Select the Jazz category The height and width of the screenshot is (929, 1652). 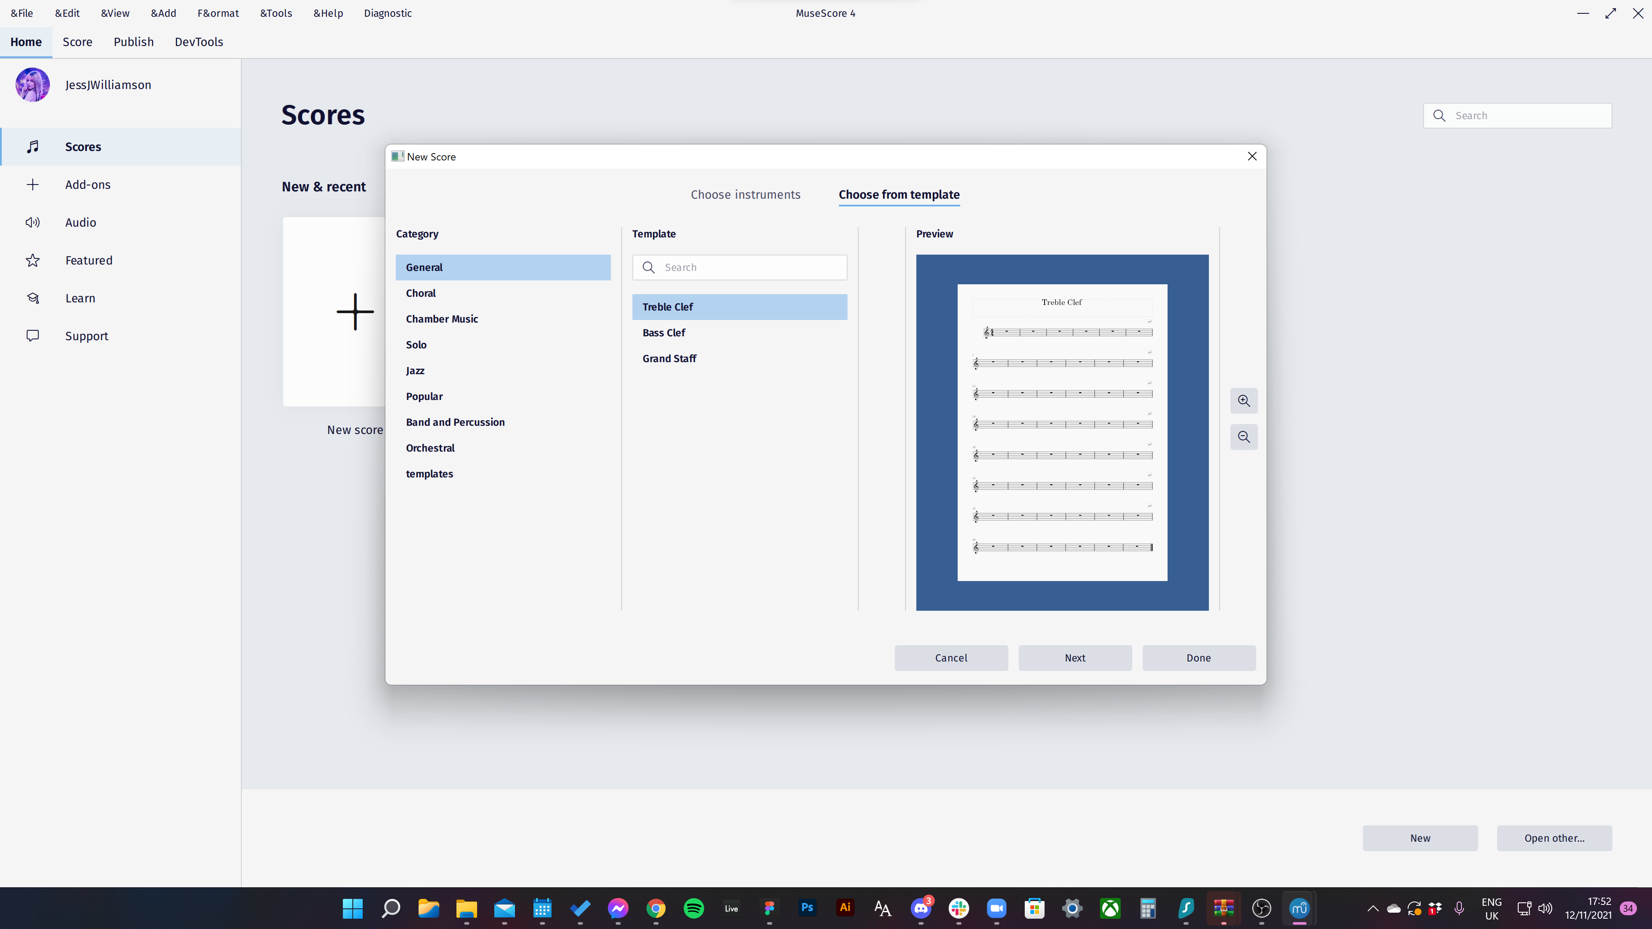click(x=415, y=371)
